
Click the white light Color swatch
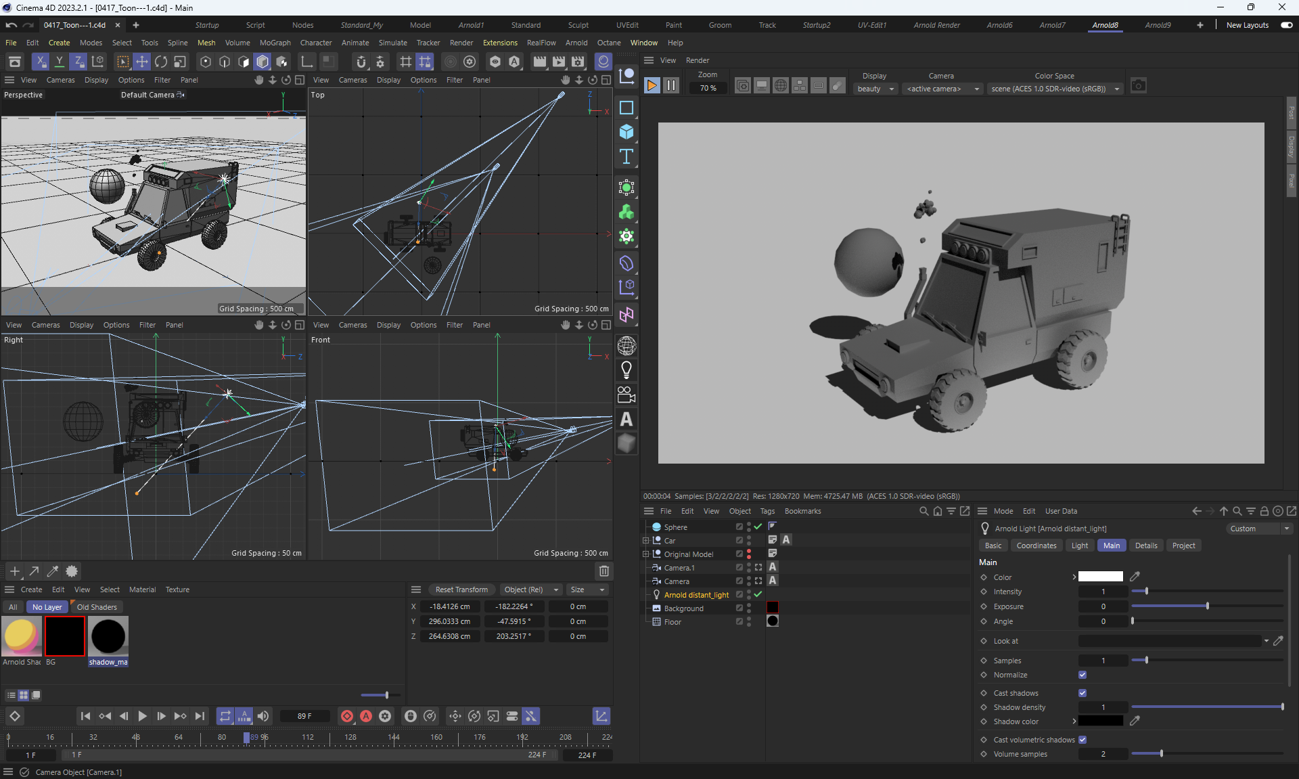(x=1100, y=577)
